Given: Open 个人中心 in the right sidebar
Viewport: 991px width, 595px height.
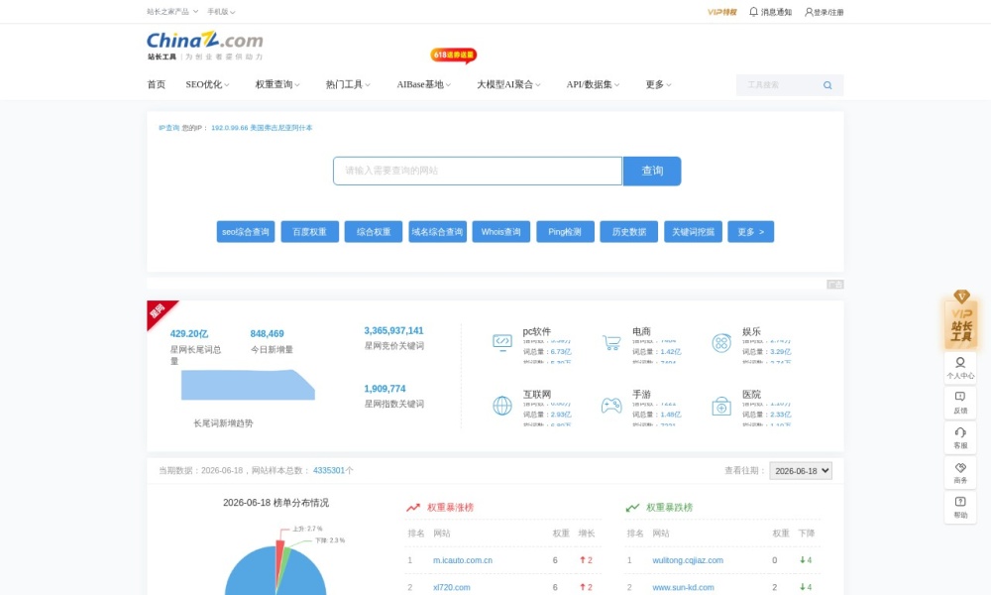Looking at the screenshot, I should pos(960,368).
